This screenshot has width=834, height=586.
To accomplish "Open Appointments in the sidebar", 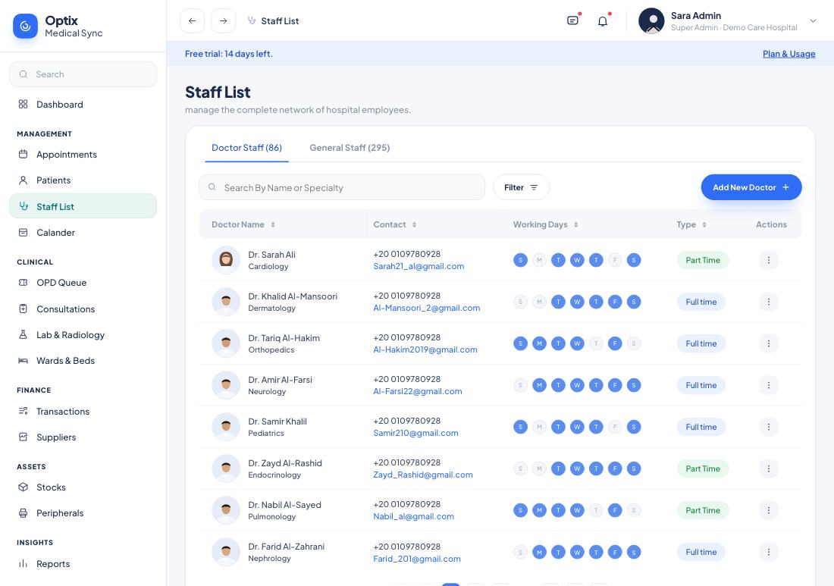I will (x=83, y=154).
